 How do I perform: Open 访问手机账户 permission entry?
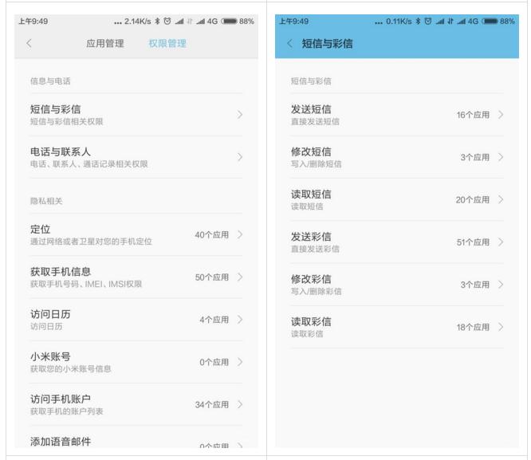pos(136,404)
